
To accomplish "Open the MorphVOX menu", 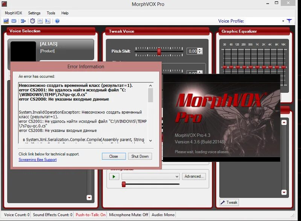I will pyautogui.click(x=14, y=13).
